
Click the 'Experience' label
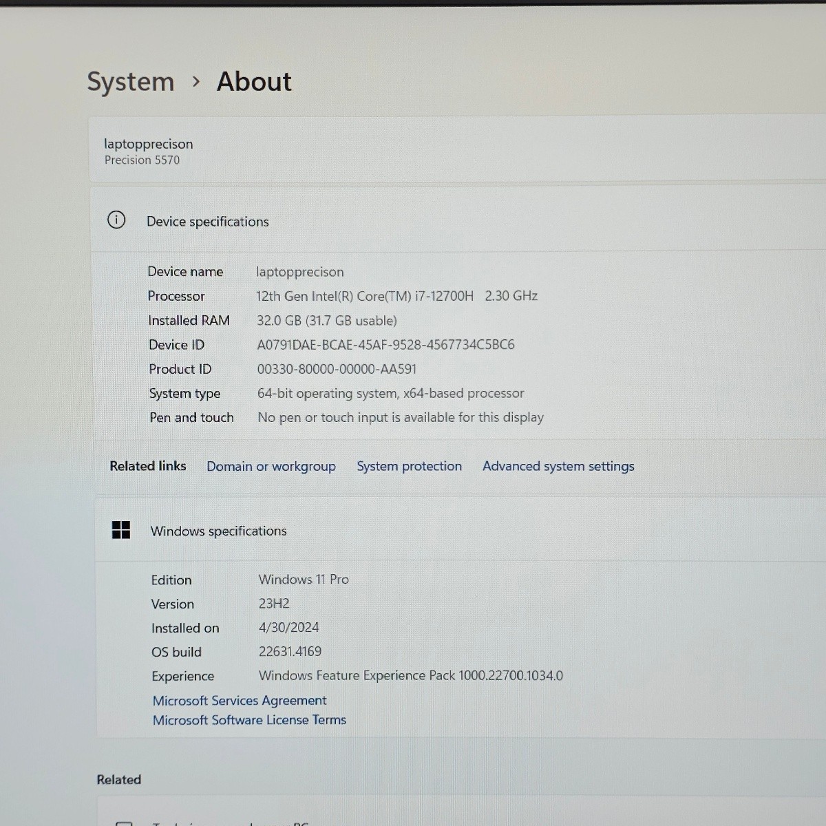(x=182, y=677)
